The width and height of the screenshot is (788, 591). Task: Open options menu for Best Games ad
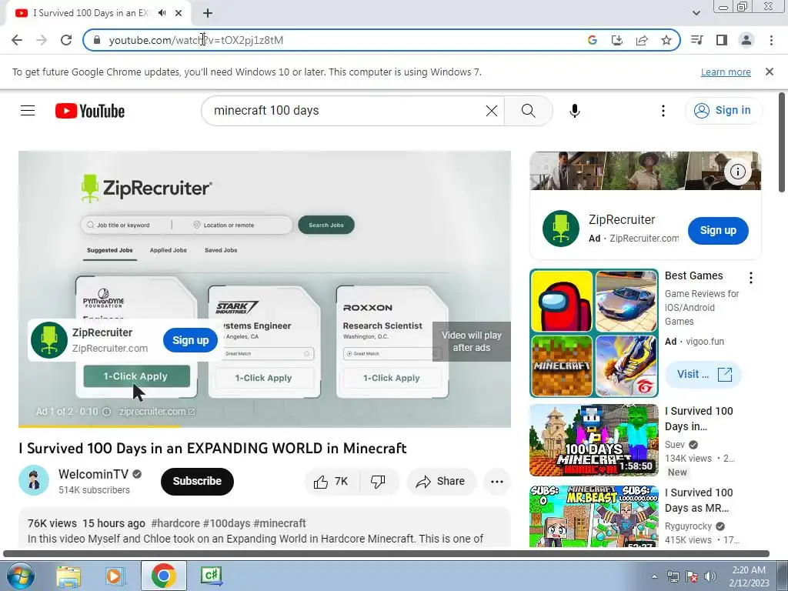coord(751,278)
